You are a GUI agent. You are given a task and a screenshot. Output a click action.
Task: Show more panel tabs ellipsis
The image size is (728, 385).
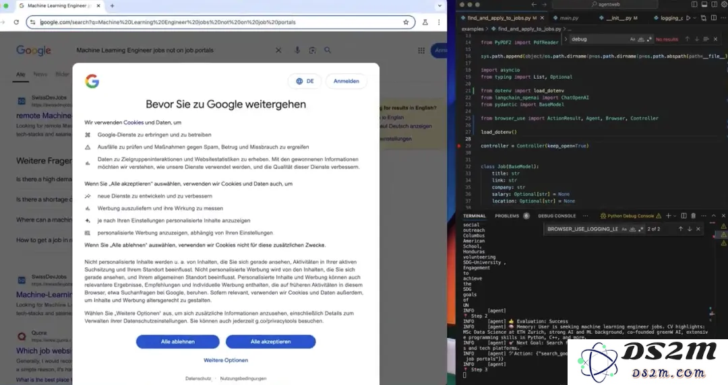point(586,215)
